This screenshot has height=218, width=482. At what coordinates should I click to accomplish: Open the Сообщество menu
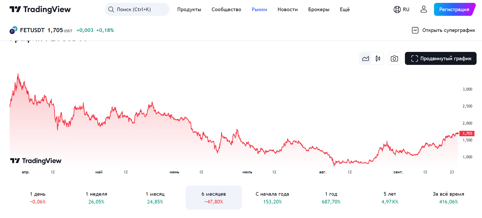[226, 10]
